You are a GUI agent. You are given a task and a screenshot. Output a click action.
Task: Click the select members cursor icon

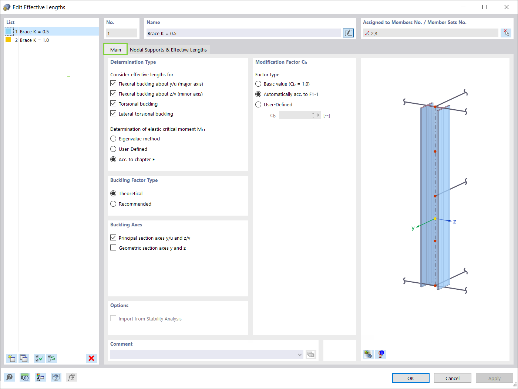[506, 33]
